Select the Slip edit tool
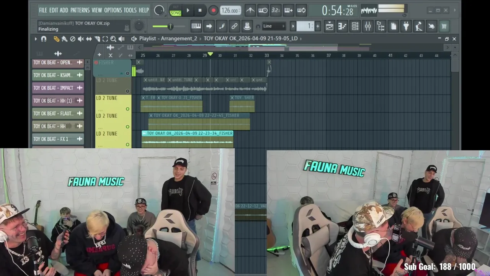This screenshot has width=490, height=276. 89,39
